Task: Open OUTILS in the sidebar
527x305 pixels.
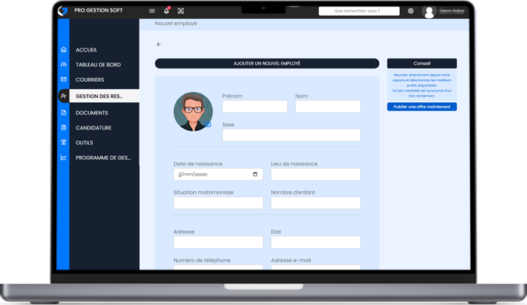Action: pyautogui.click(x=84, y=143)
